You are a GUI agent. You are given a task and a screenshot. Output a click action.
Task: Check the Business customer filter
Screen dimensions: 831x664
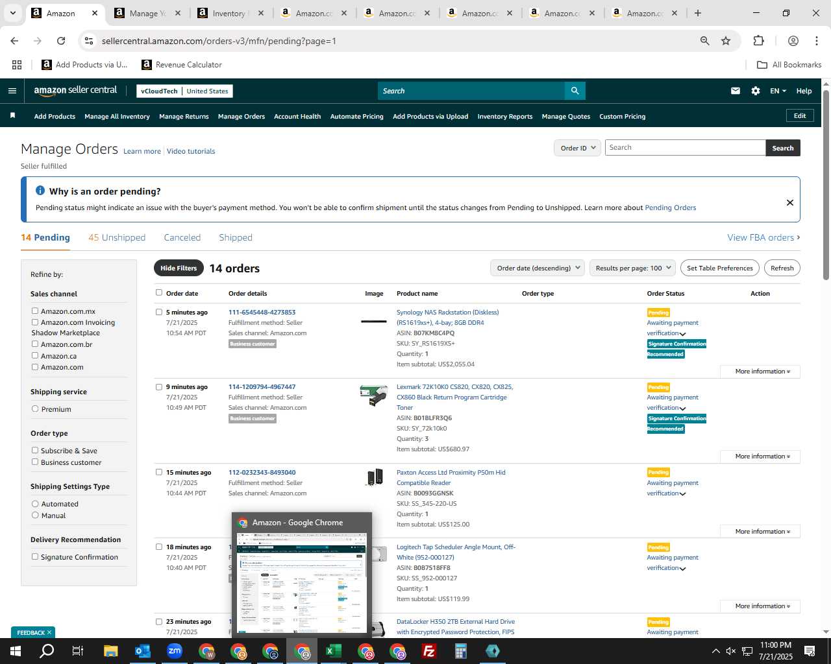click(x=35, y=462)
